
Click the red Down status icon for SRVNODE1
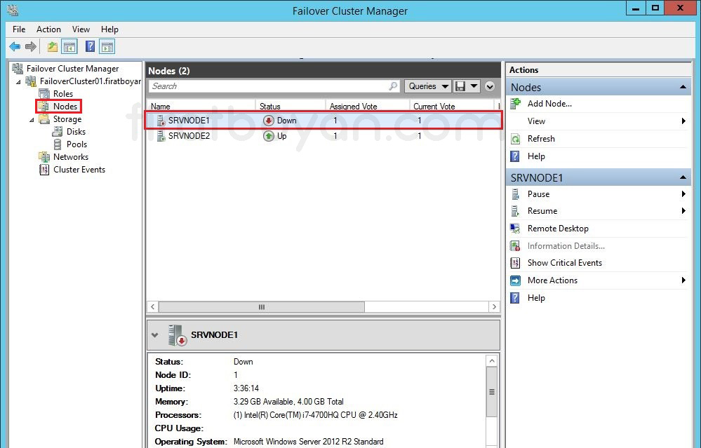(268, 121)
